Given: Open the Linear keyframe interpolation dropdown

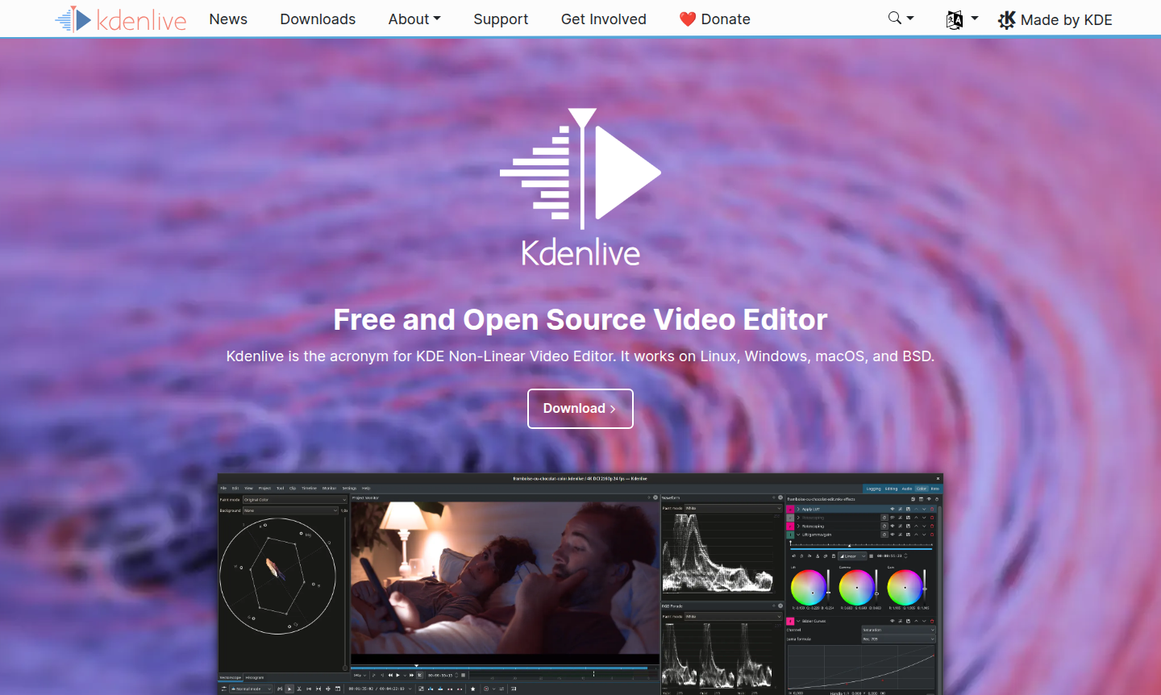Looking at the screenshot, I should coord(852,556).
